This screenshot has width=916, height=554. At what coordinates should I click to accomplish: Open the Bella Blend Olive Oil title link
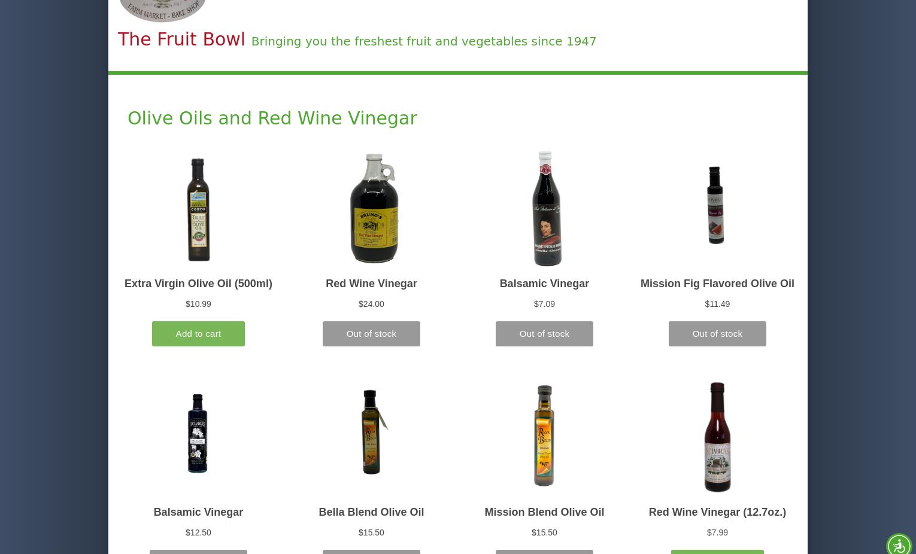(371, 512)
